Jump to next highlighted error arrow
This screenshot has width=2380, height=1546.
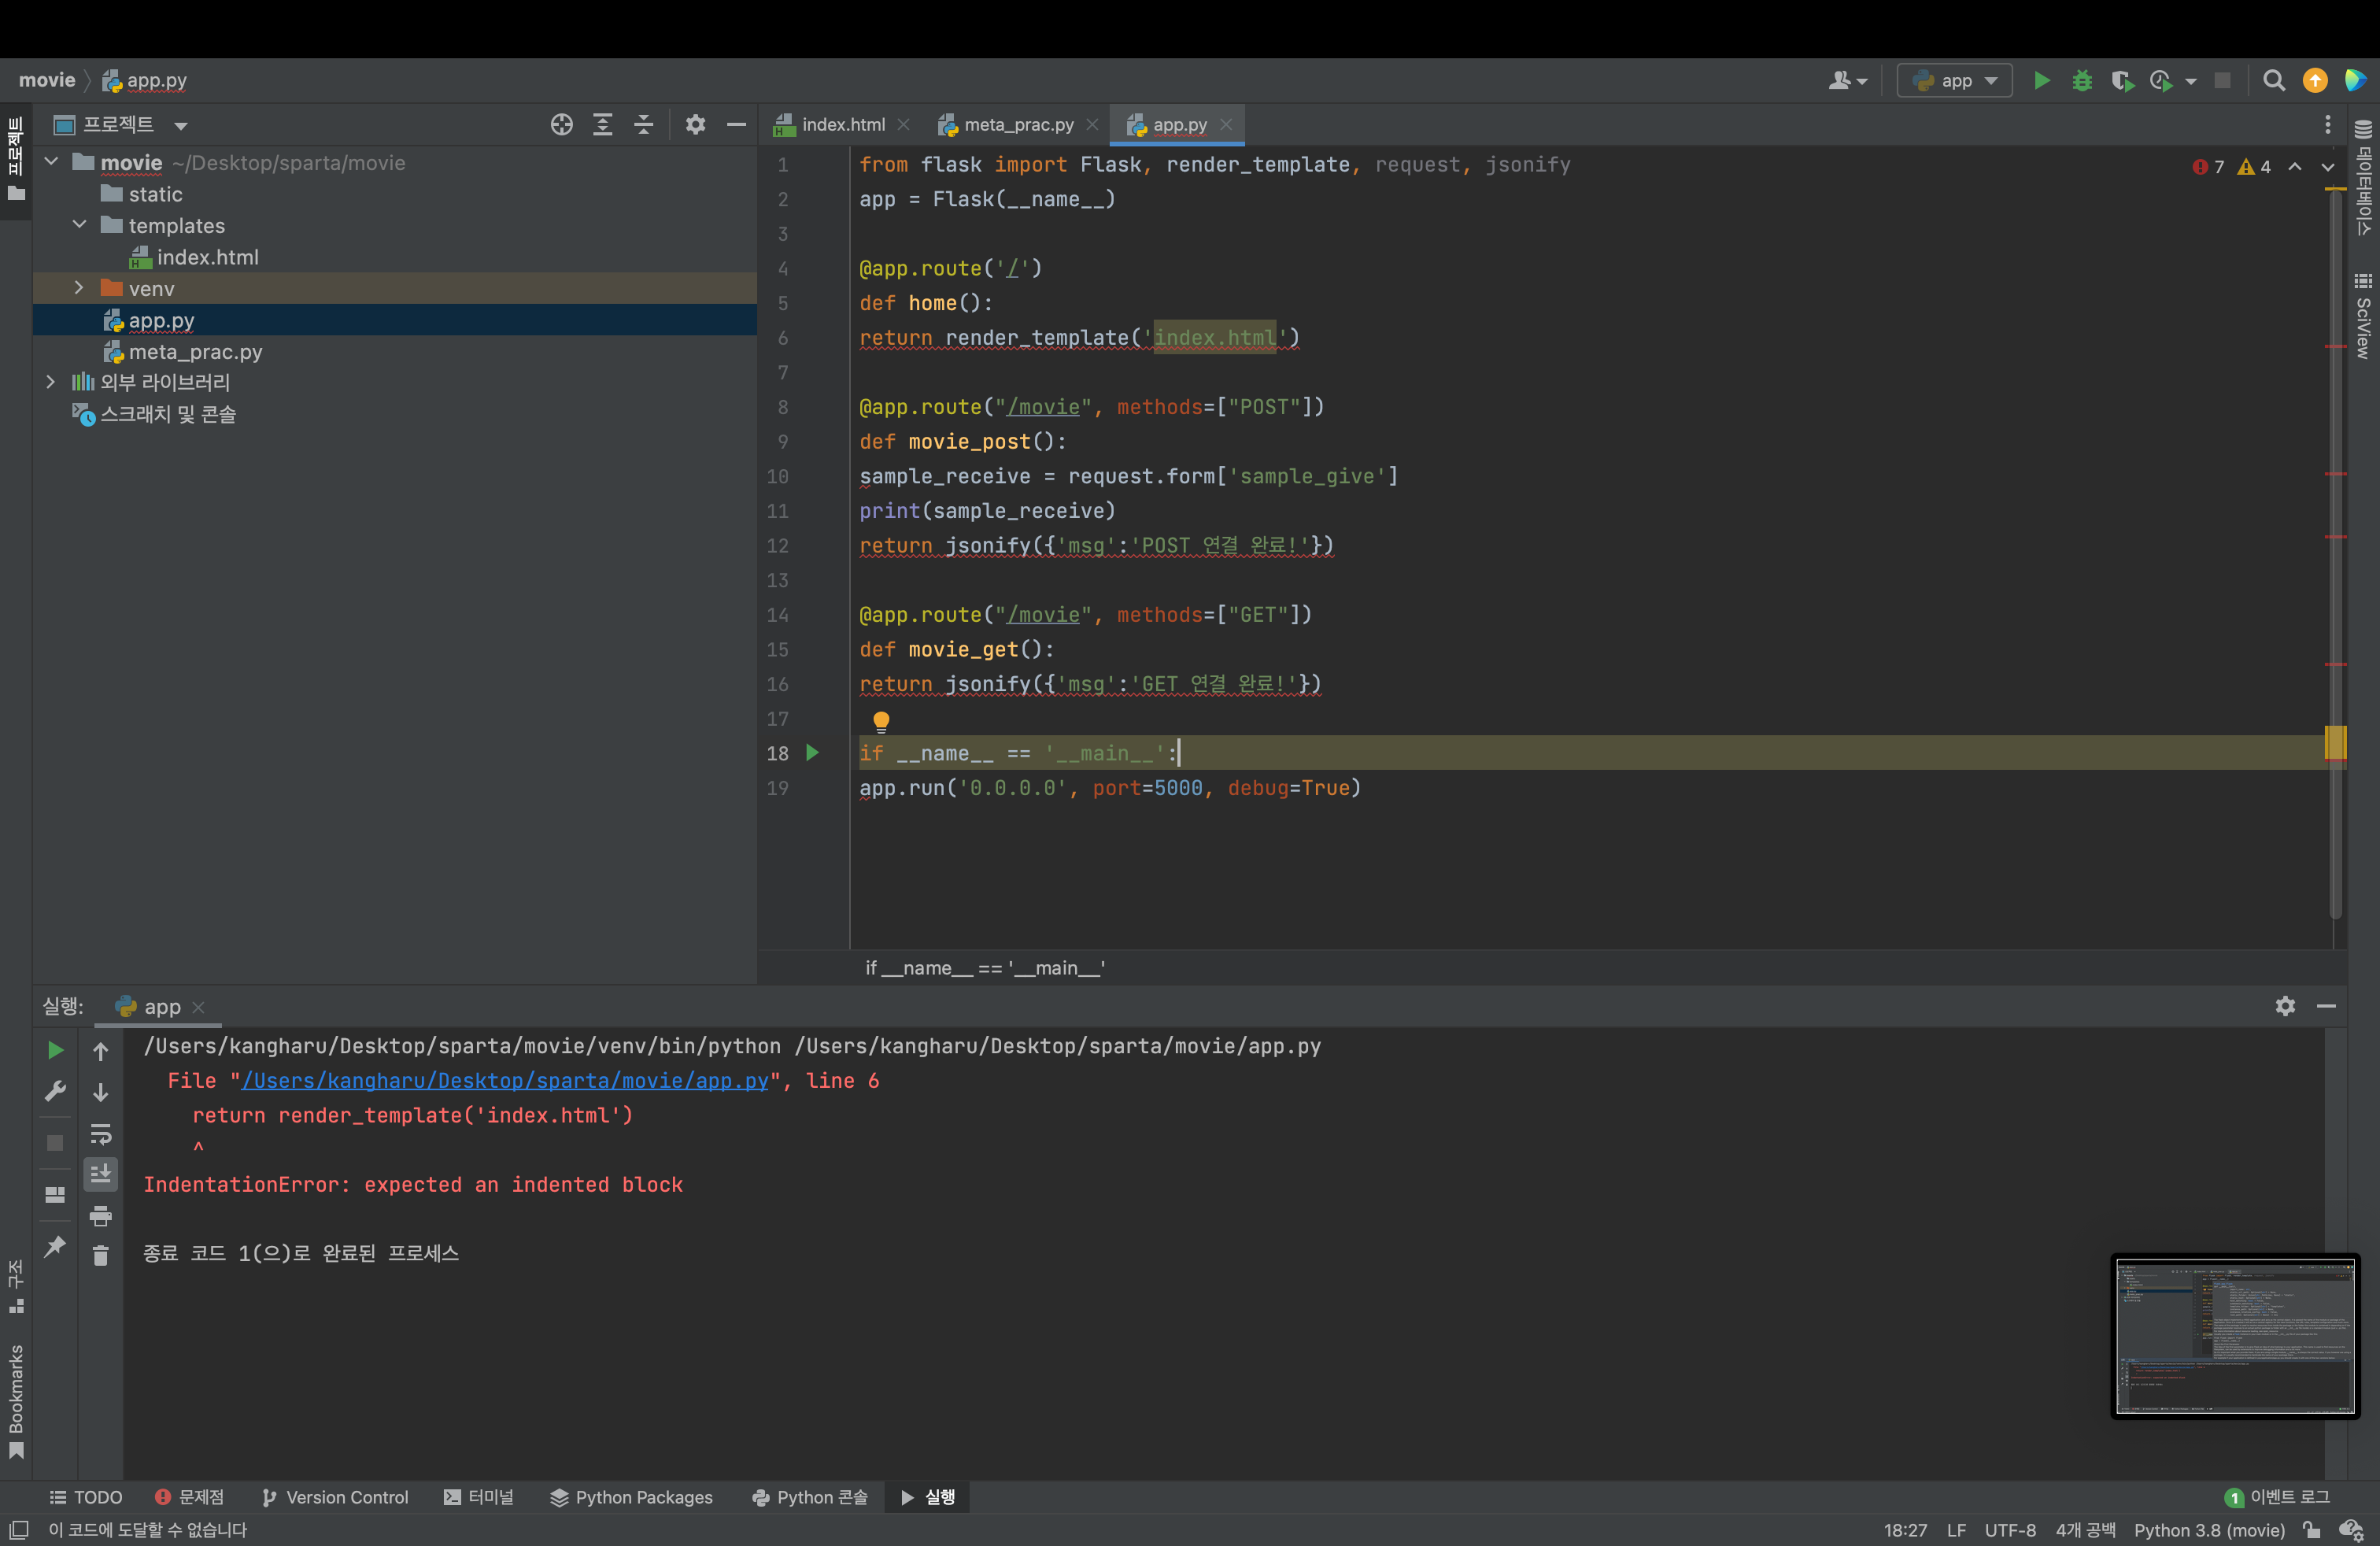point(2328,167)
